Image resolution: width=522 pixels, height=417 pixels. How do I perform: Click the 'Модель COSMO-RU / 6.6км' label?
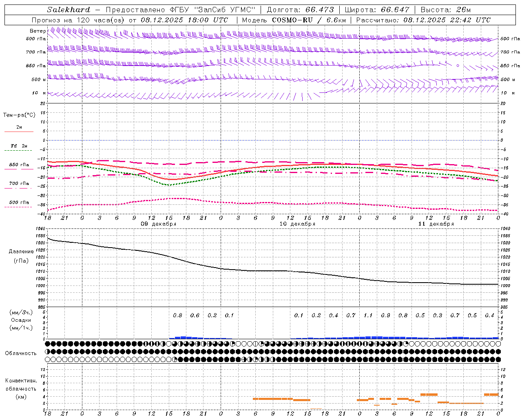click(x=294, y=20)
